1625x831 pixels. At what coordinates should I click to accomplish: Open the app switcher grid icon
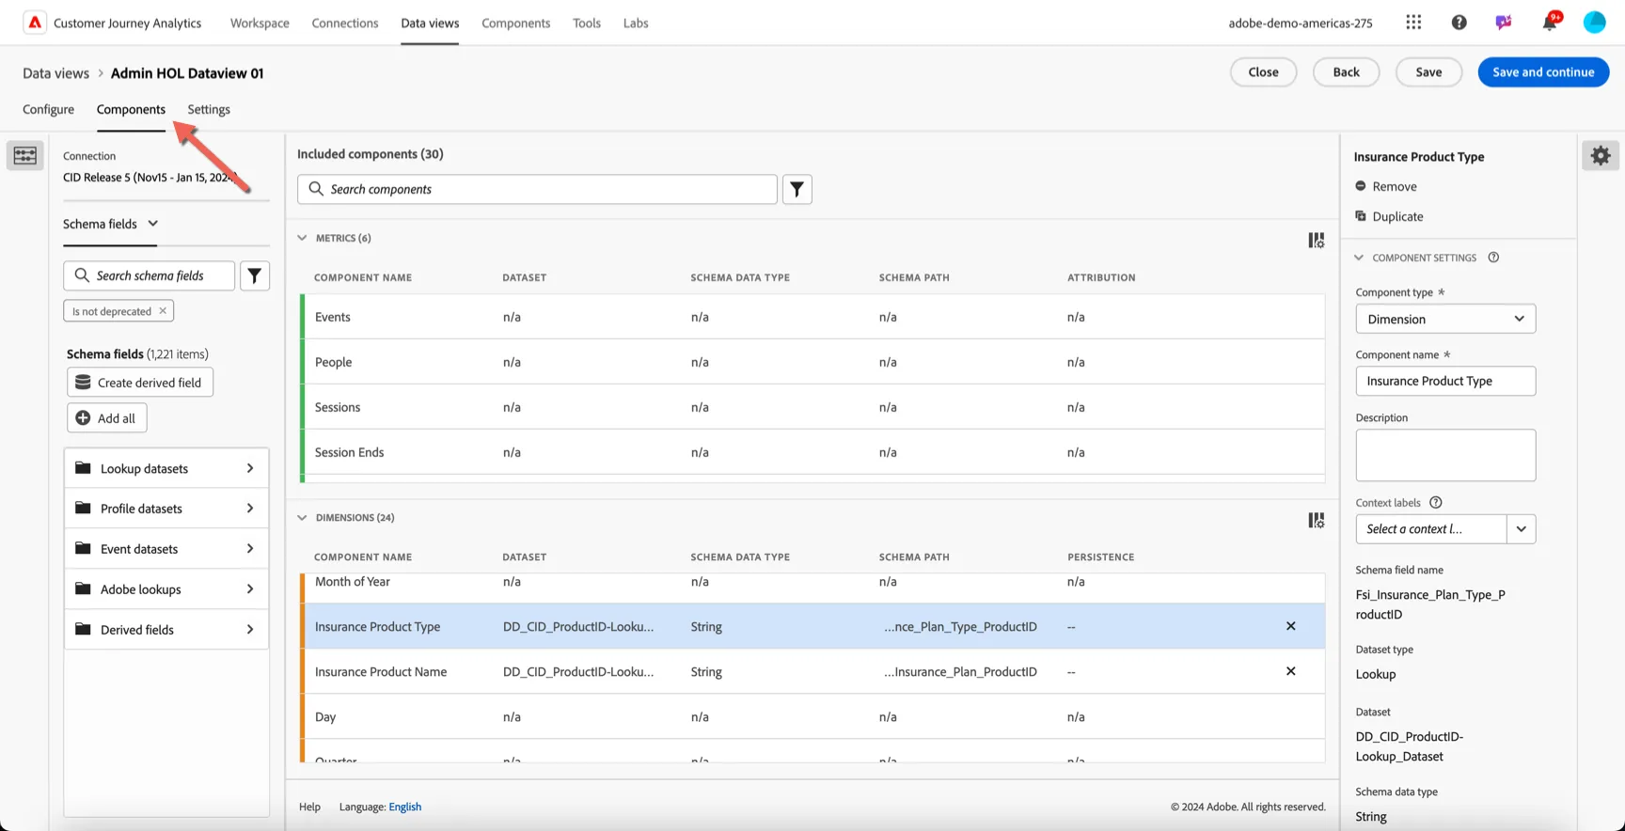tap(1413, 23)
